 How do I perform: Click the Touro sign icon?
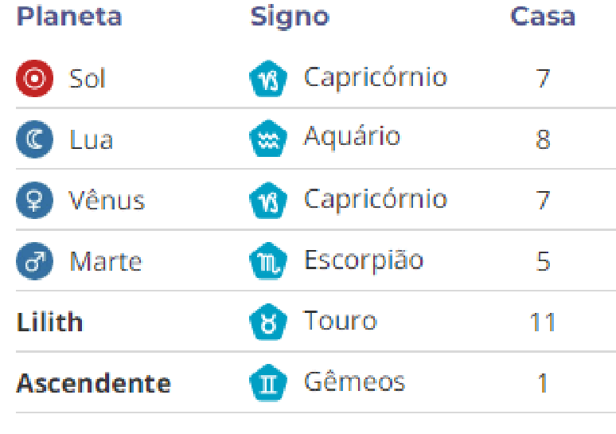click(268, 323)
